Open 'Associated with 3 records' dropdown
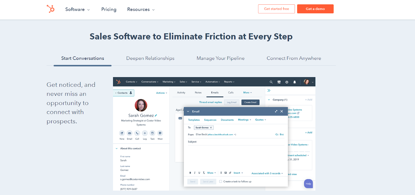This screenshot has width=415, height=195. tap(267, 174)
